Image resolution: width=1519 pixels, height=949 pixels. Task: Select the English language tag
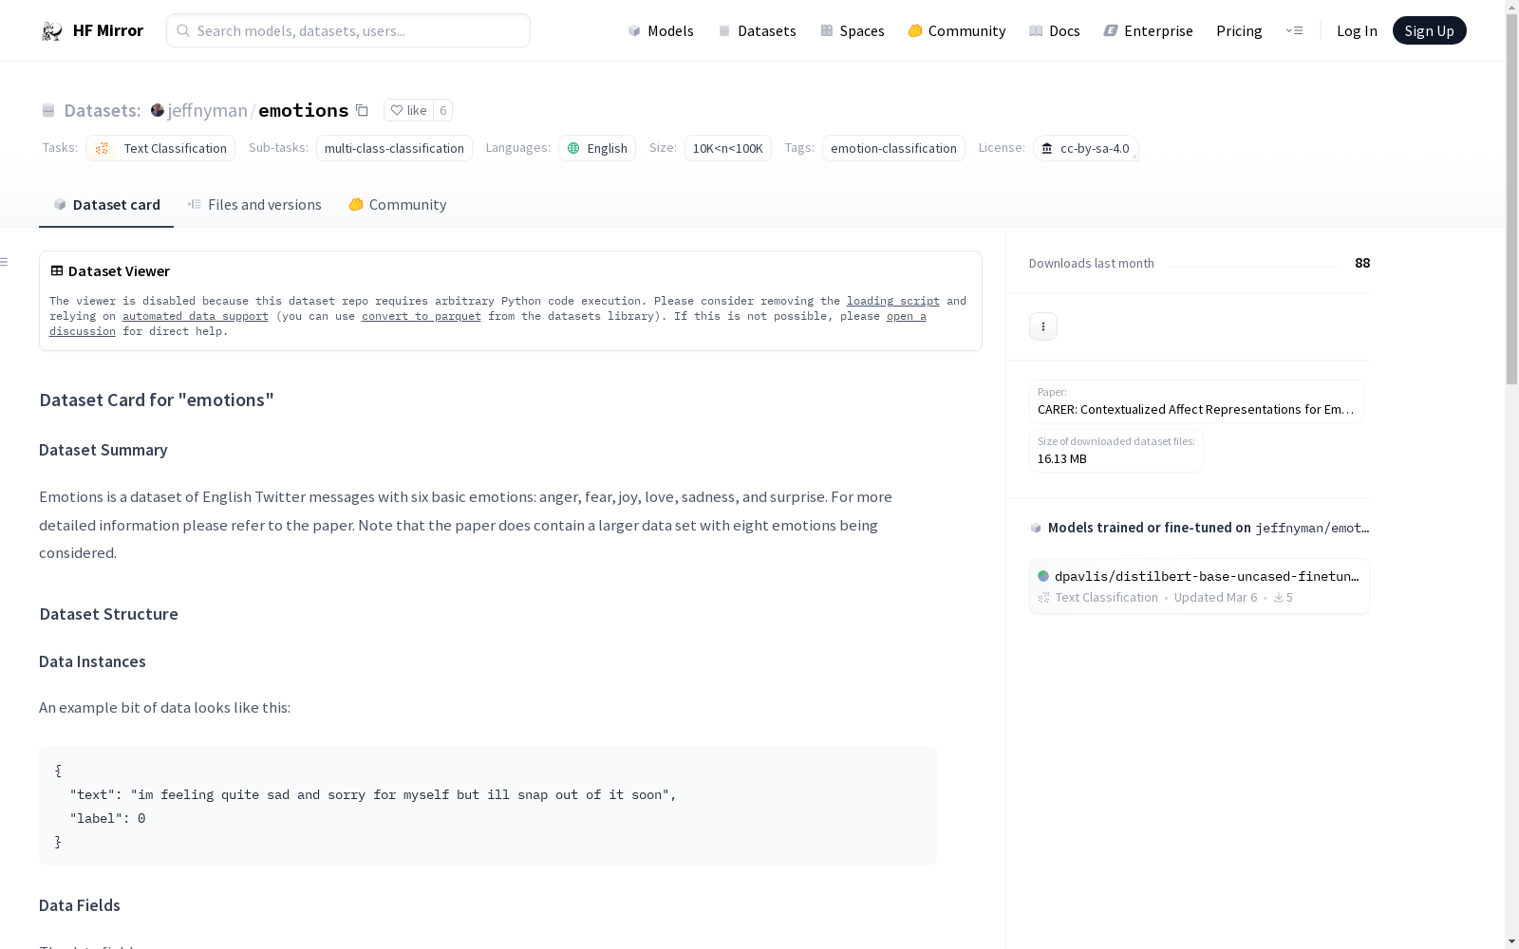pyautogui.click(x=597, y=148)
